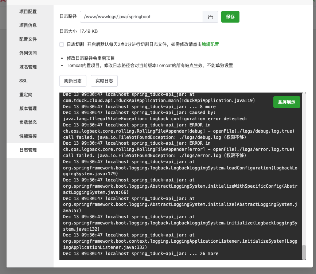The image size is (316, 274).
Task: Click the 'RollingFileAppender[debug]' log line
Action: 179,132
